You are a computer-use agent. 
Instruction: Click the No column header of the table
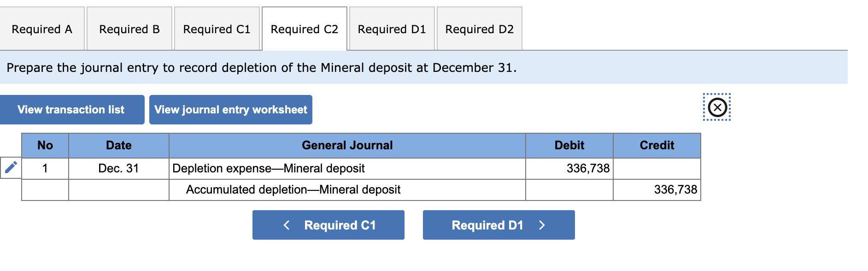45,146
